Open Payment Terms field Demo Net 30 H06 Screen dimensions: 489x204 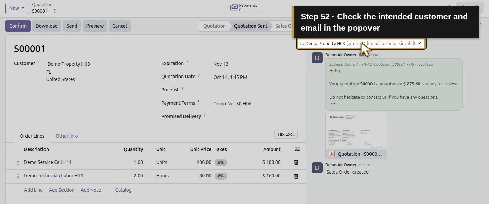232,104
